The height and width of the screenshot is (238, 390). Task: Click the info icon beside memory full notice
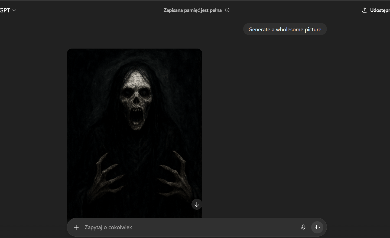pyautogui.click(x=227, y=10)
